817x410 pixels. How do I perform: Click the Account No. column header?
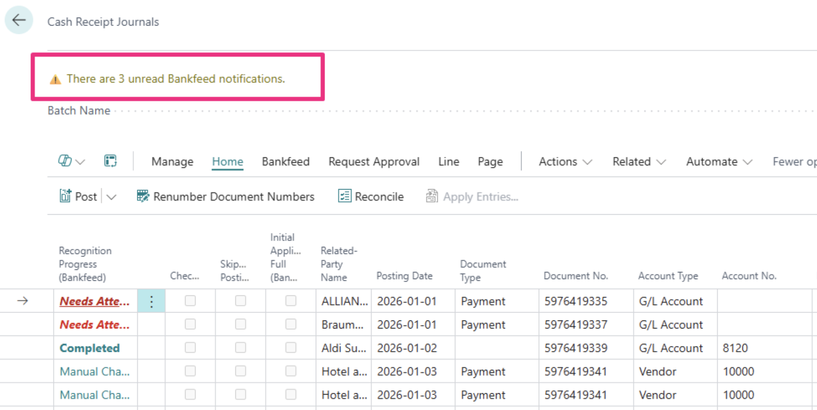pos(749,276)
